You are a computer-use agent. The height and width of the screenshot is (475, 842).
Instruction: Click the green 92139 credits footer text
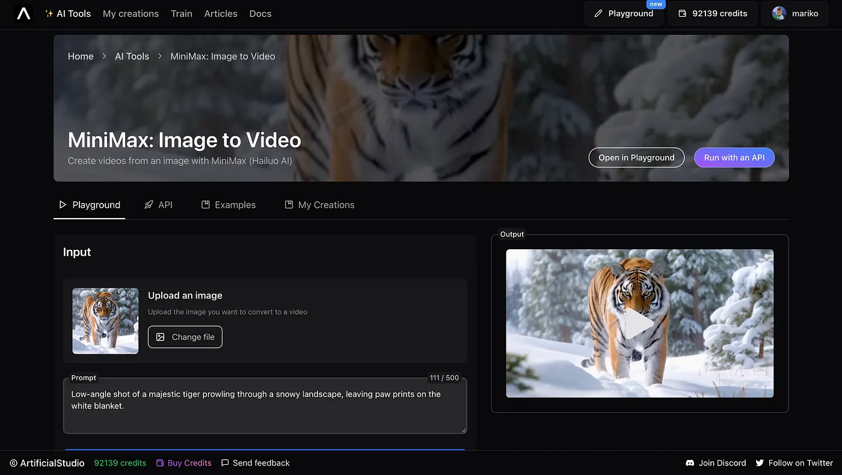pos(120,463)
